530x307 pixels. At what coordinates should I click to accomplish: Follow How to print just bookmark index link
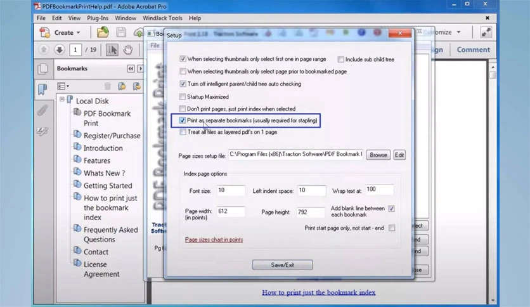319,292
